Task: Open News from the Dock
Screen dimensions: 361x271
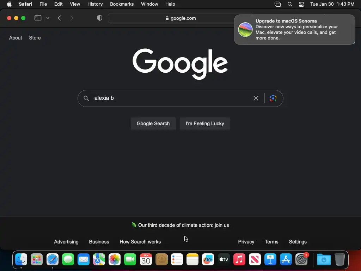Action: 255,260
